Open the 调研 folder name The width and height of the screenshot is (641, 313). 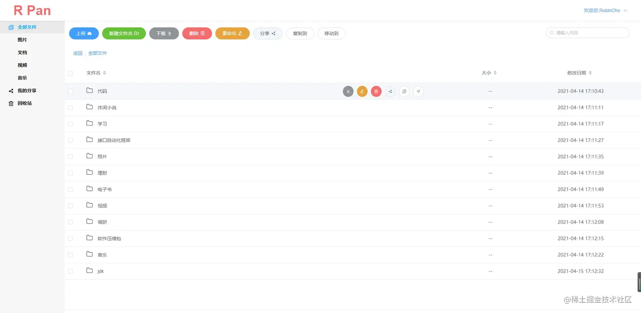(102, 222)
